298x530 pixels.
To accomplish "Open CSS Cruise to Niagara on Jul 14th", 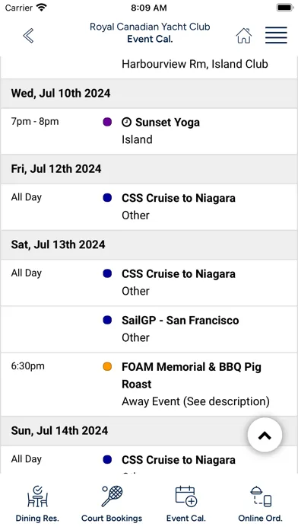I will click(x=149, y=460).
